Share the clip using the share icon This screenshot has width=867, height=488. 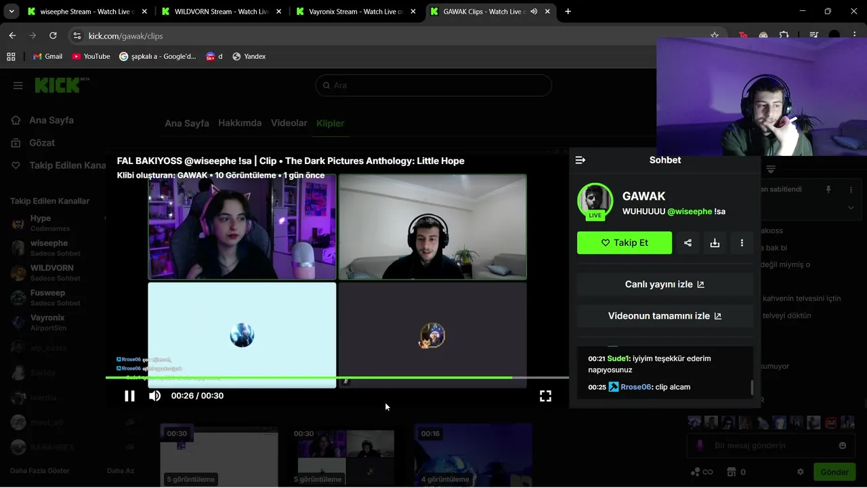tap(688, 243)
